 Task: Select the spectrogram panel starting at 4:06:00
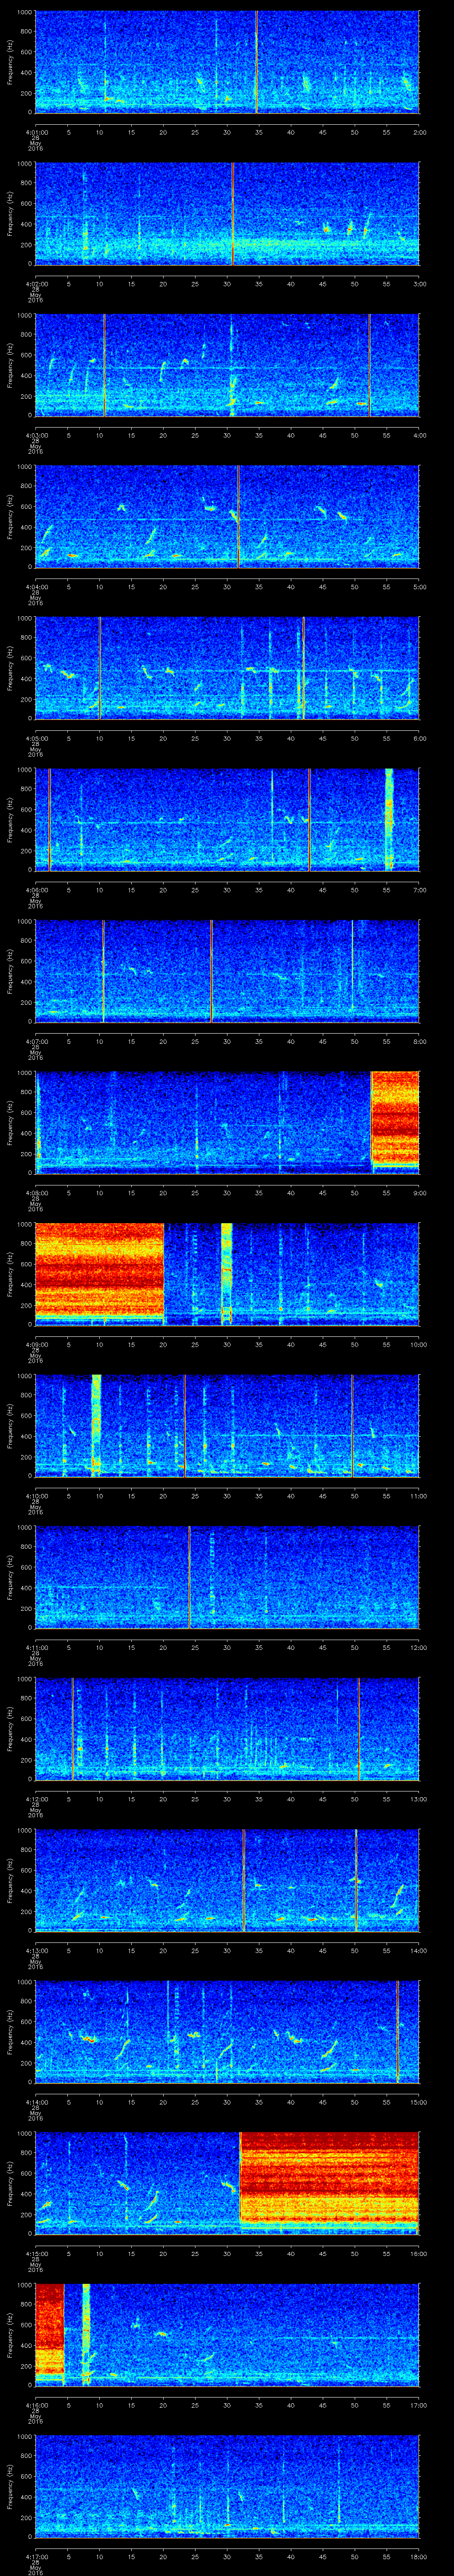227,820
